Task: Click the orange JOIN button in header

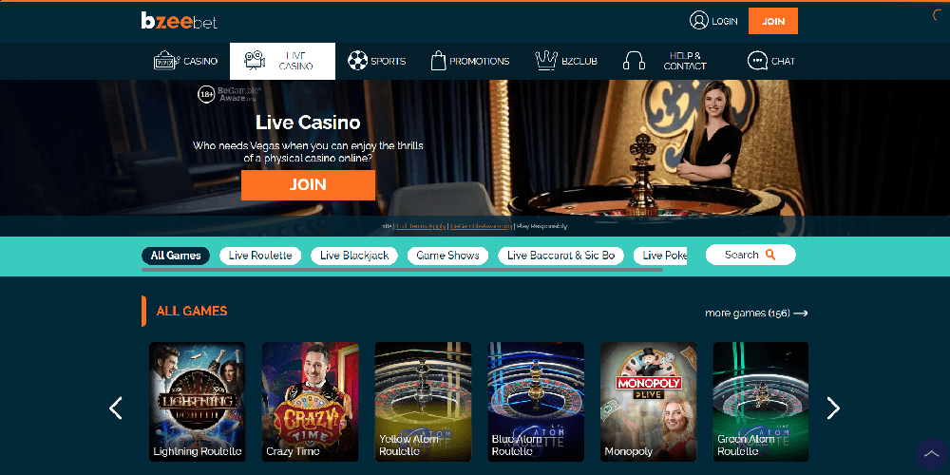Action: tap(773, 21)
